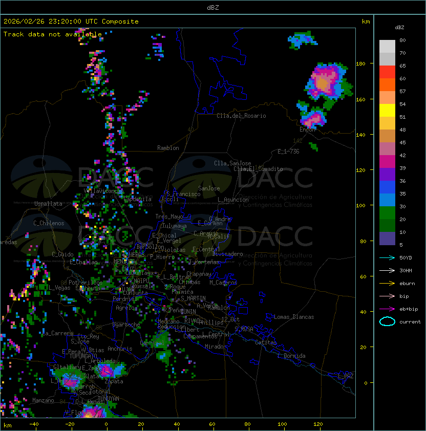The height and width of the screenshot is (431, 426).
Task: Click the yellow eburn arrow in the legend
Action: click(387, 284)
